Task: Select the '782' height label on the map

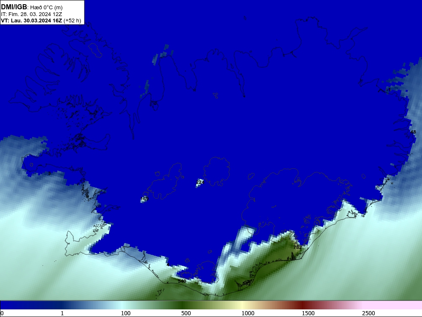Action: [x=298, y=247]
